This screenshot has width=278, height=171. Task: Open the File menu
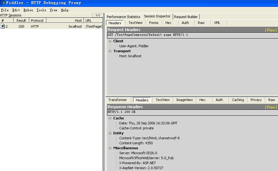5,10
